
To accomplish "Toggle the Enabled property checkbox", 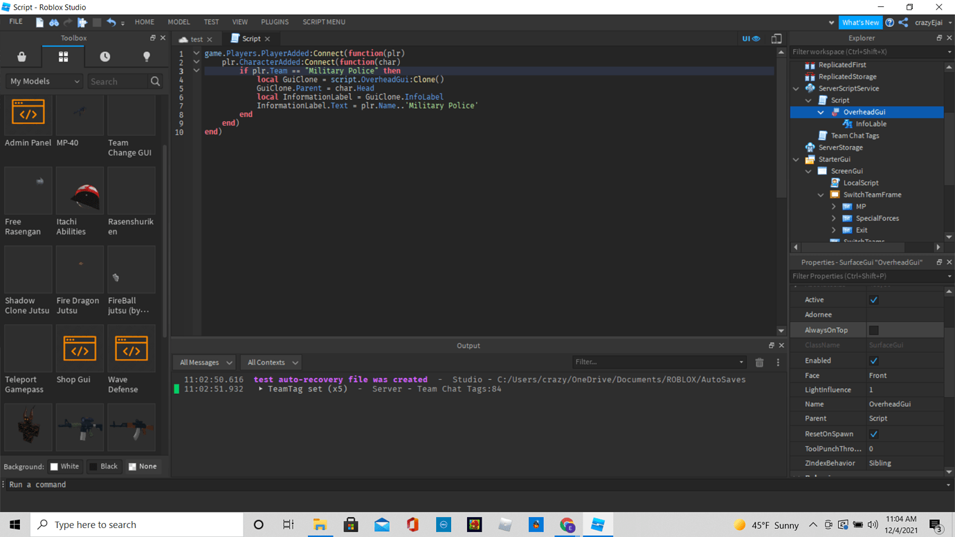I will (x=873, y=361).
